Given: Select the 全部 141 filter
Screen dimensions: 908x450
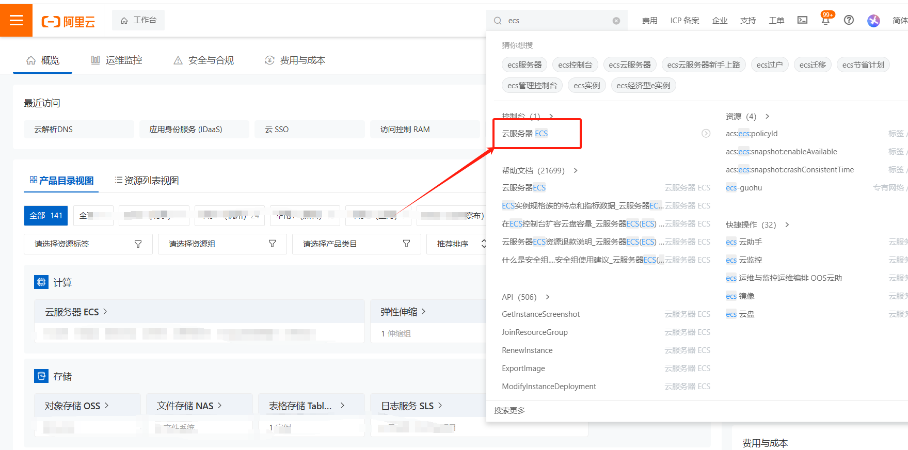Looking at the screenshot, I should tap(46, 216).
